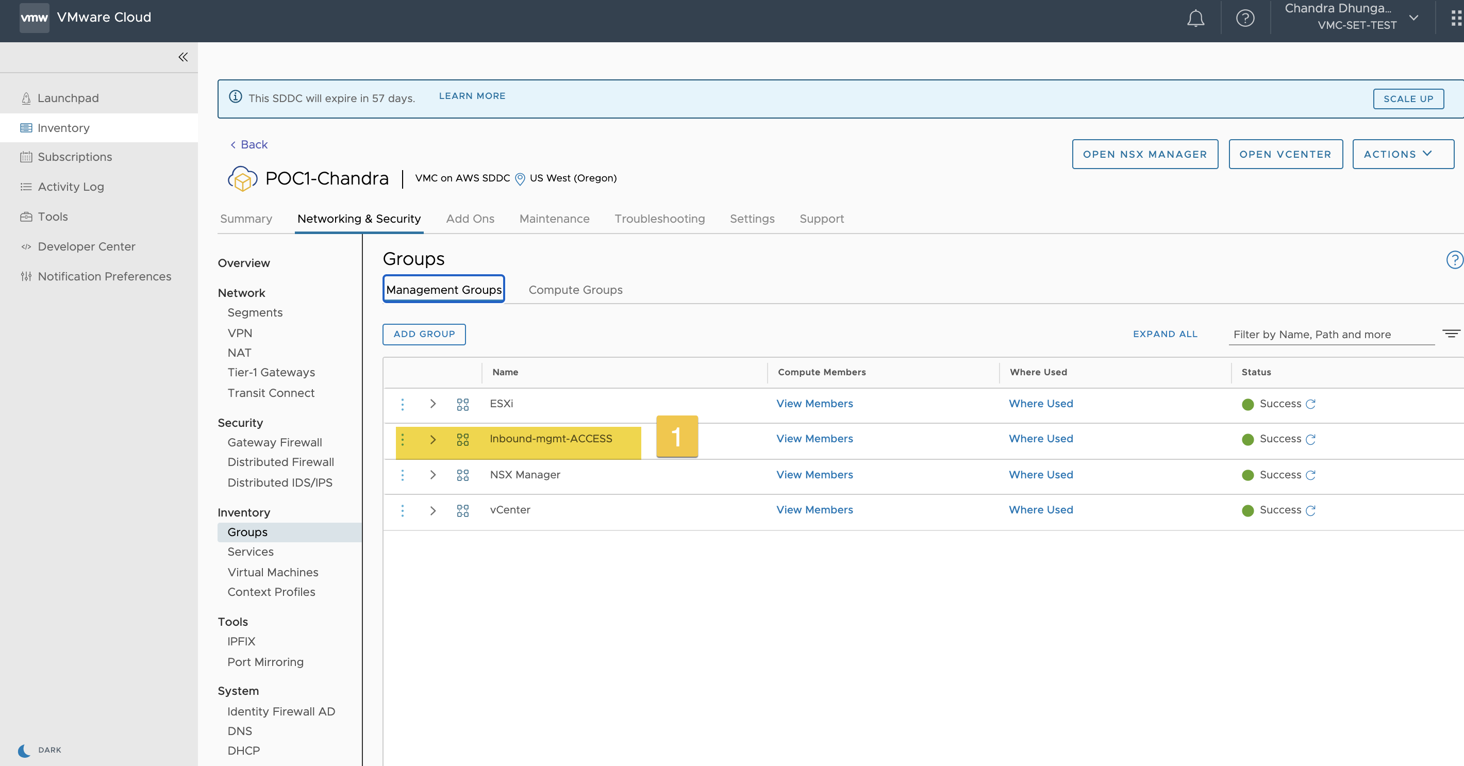Click OPEN NSX MANAGER button
The width and height of the screenshot is (1464, 766).
click(1144, 154)
